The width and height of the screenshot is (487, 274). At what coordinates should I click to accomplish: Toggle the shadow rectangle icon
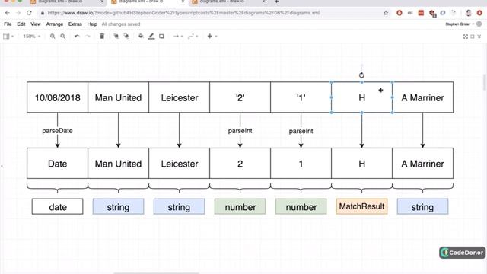(161, 37)
